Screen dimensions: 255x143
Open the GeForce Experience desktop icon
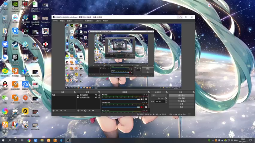(15, 6)
